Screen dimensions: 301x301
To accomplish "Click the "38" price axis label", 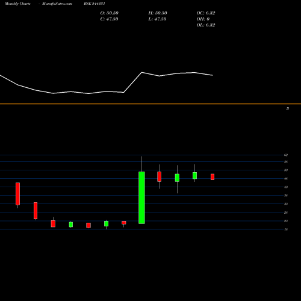I will 286,196.
